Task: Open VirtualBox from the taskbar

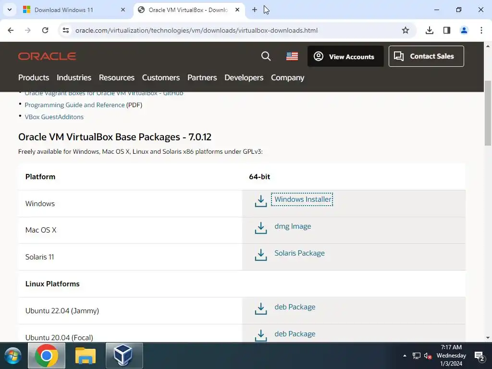Action: 124,356
